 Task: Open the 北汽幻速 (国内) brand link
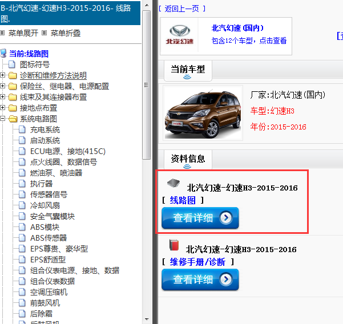coord(237,28)
